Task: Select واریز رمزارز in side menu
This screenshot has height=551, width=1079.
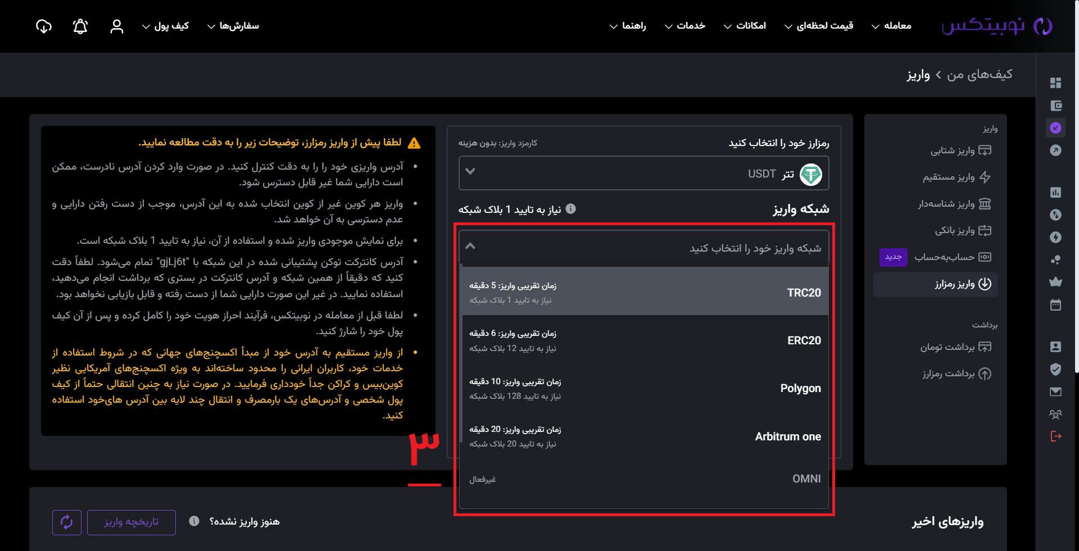Action: [936, 284]
